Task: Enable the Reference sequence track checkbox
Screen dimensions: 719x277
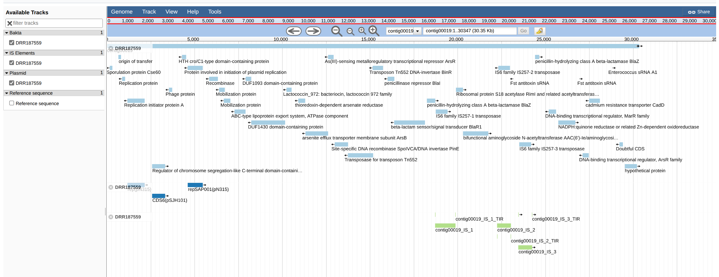Action: [x=11, y=103]
